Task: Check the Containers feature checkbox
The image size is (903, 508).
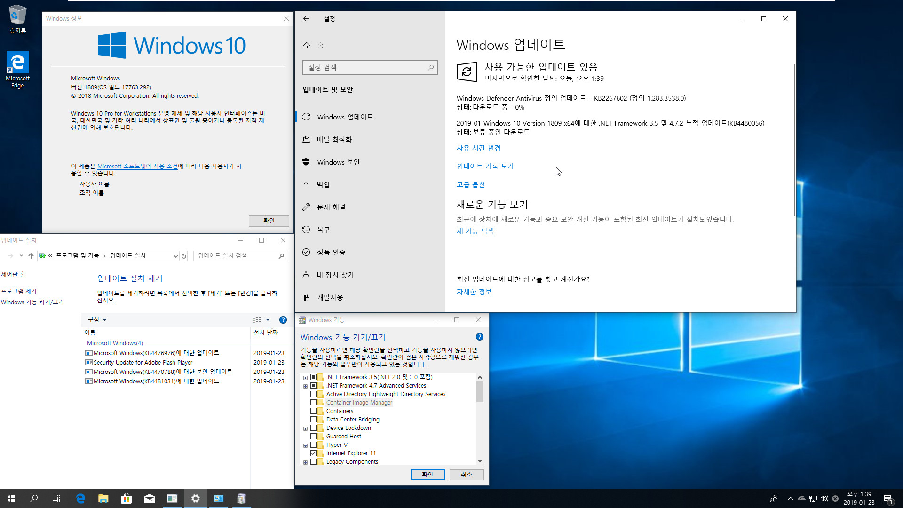Action: click(x=313, y=411)
